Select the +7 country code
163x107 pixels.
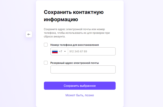tap(61, 52)
